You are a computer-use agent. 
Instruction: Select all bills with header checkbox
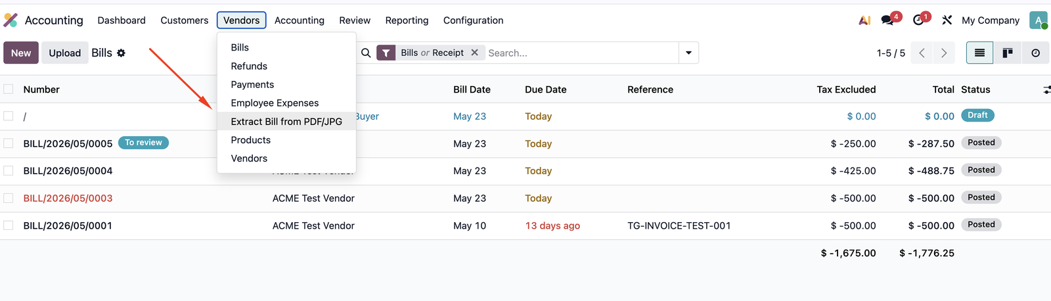pyautogui.click(x=9, y=89)
